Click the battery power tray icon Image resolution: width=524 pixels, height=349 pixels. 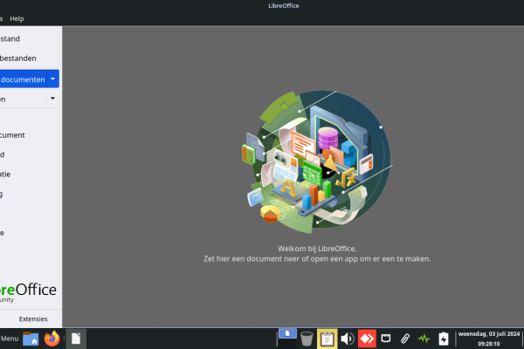(444, 339)
